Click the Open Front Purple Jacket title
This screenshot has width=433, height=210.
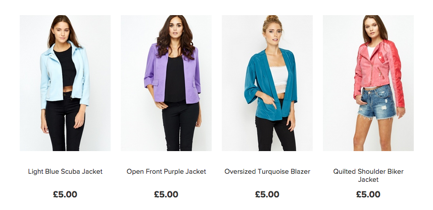pyautogui.click(x=166, y=171)
